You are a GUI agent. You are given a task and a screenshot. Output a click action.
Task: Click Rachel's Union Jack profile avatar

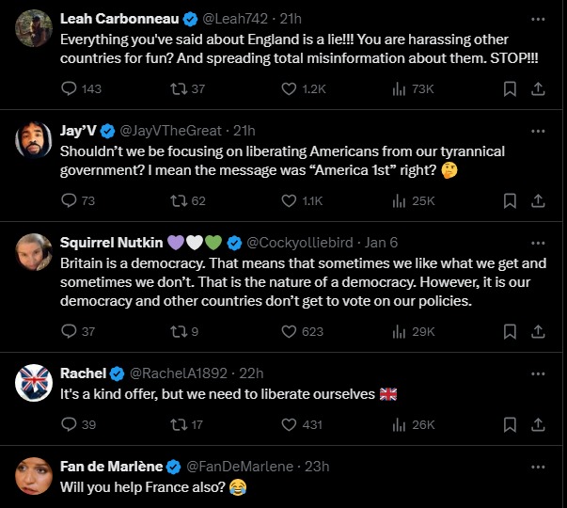click(x=34, y=382)
